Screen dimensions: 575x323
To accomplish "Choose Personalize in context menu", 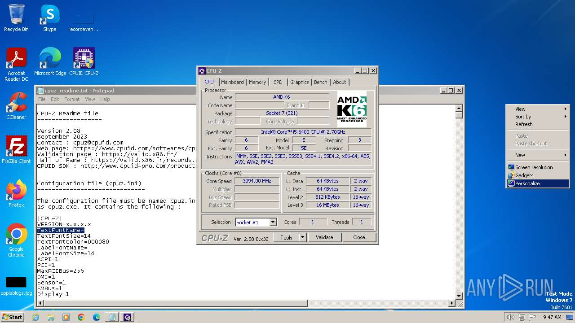I will pyautogui.click(x=538, y=183).
